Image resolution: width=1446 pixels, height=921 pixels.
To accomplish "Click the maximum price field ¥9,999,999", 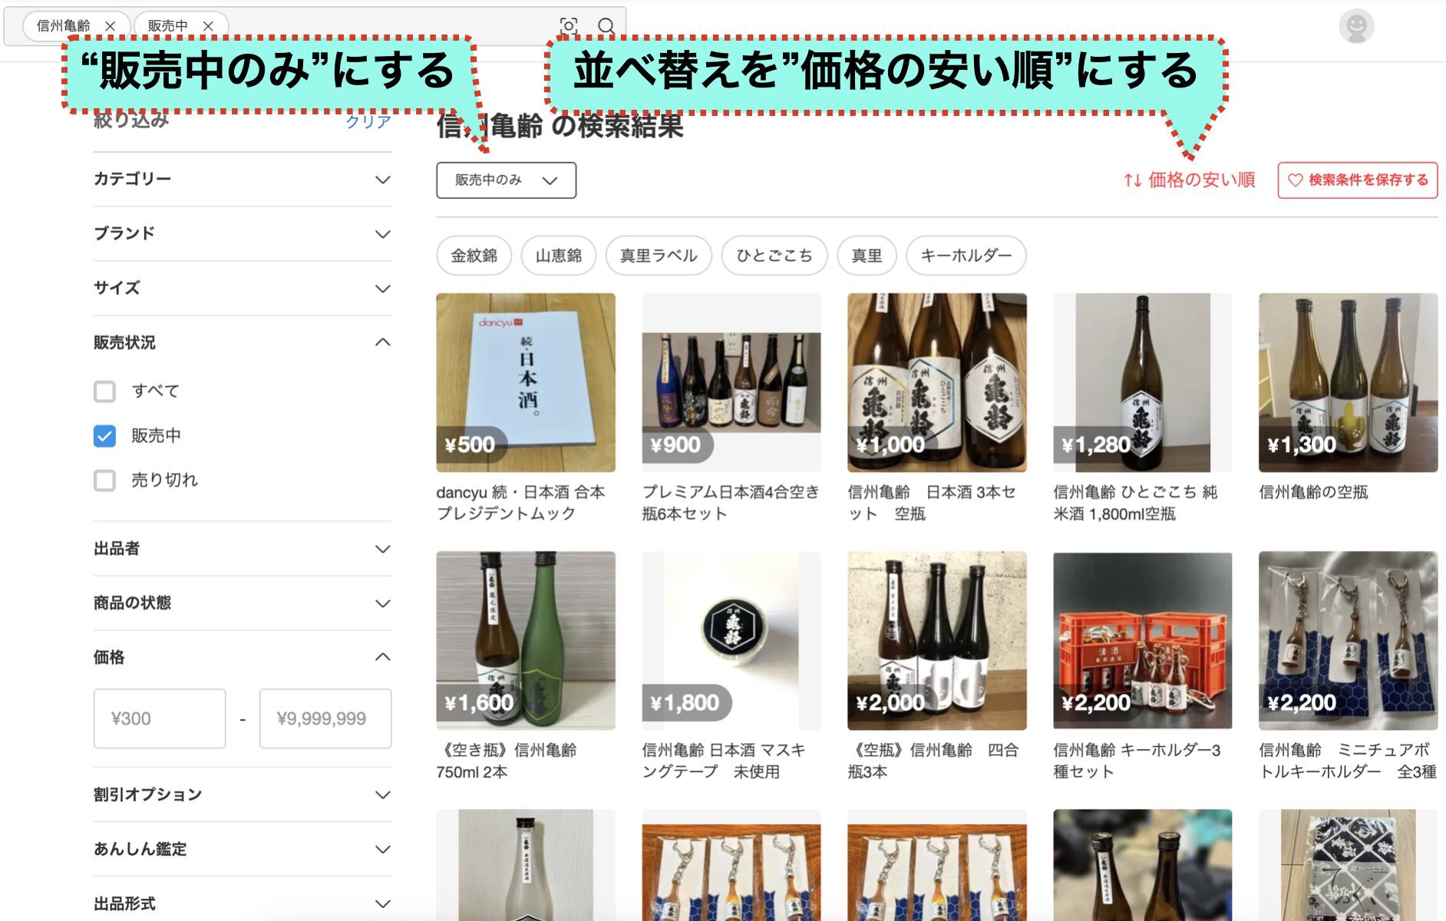I will coord(325,718).
